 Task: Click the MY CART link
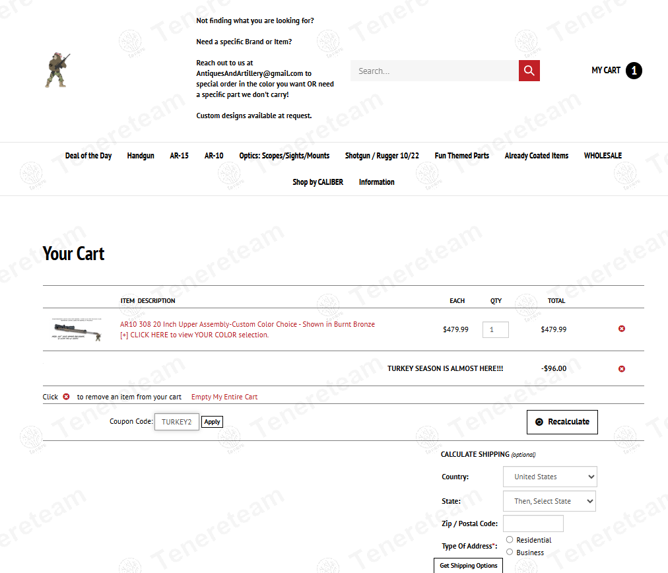[606, 70]
